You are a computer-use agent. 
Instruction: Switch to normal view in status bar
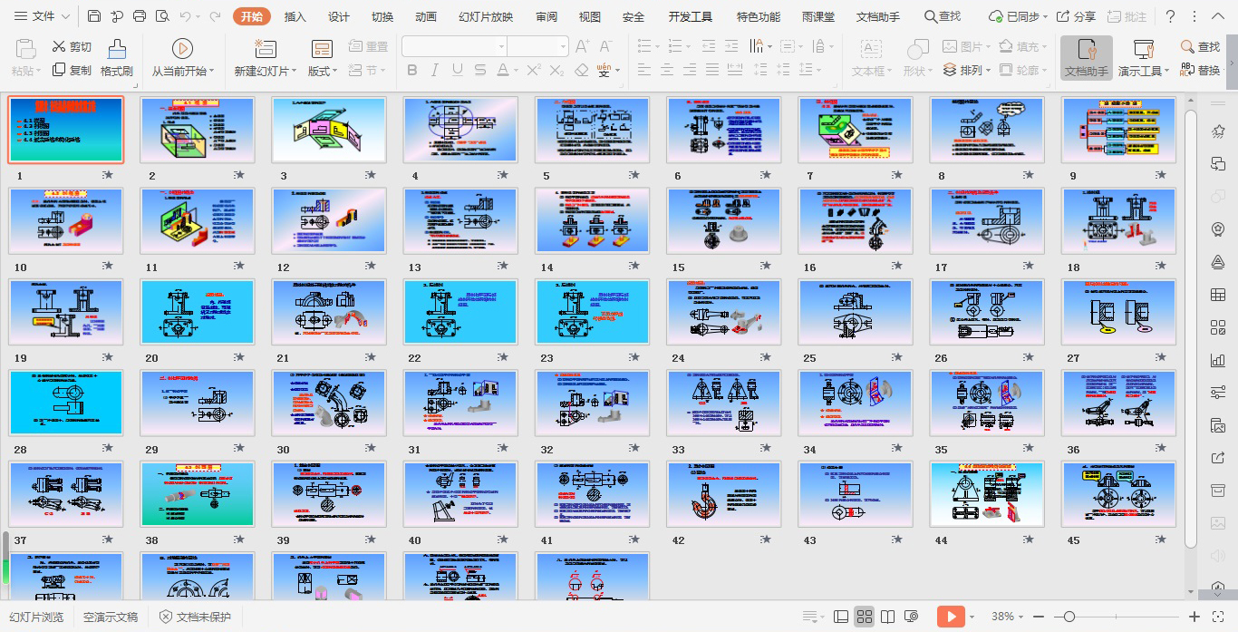pyautogui.click(x=841, y=617)
